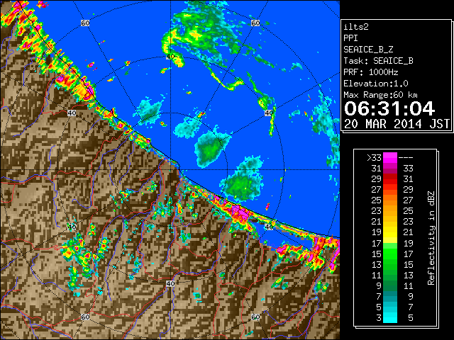The height and width of the screenshot is (340, 454).
Task: Click the 'PRF: 1000Hz' value
Action: (371, 72)
